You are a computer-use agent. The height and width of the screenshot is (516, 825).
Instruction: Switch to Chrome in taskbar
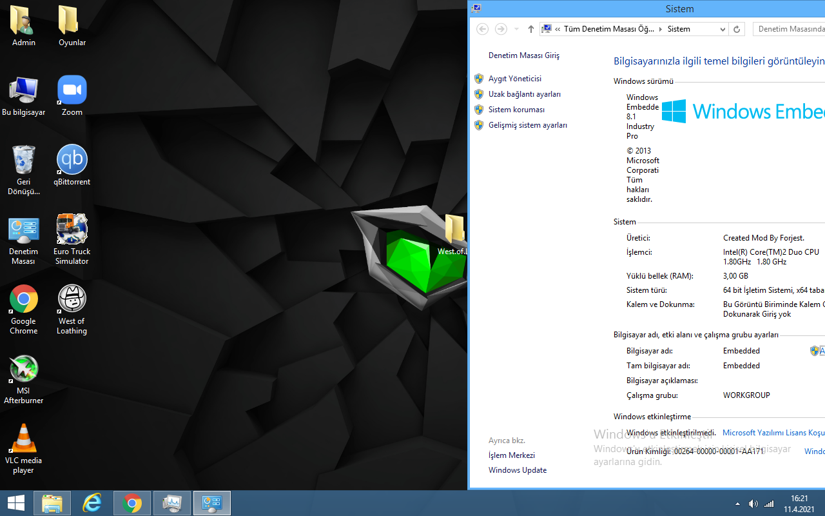pyautogui.click(x=132, y=503)
